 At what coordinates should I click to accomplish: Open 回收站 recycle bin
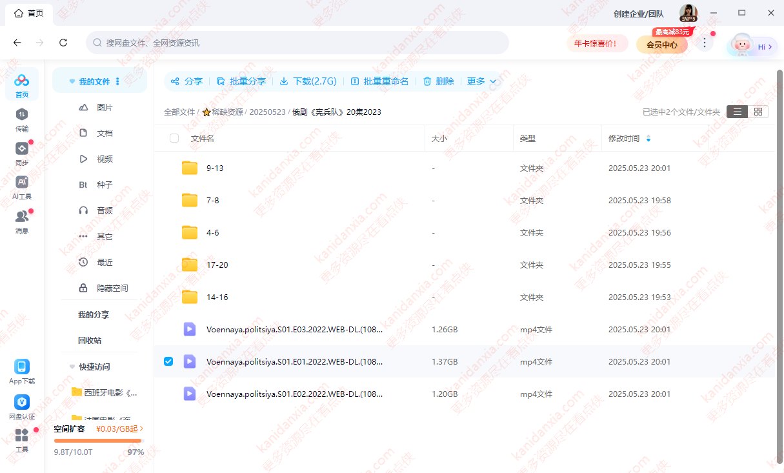90,341
